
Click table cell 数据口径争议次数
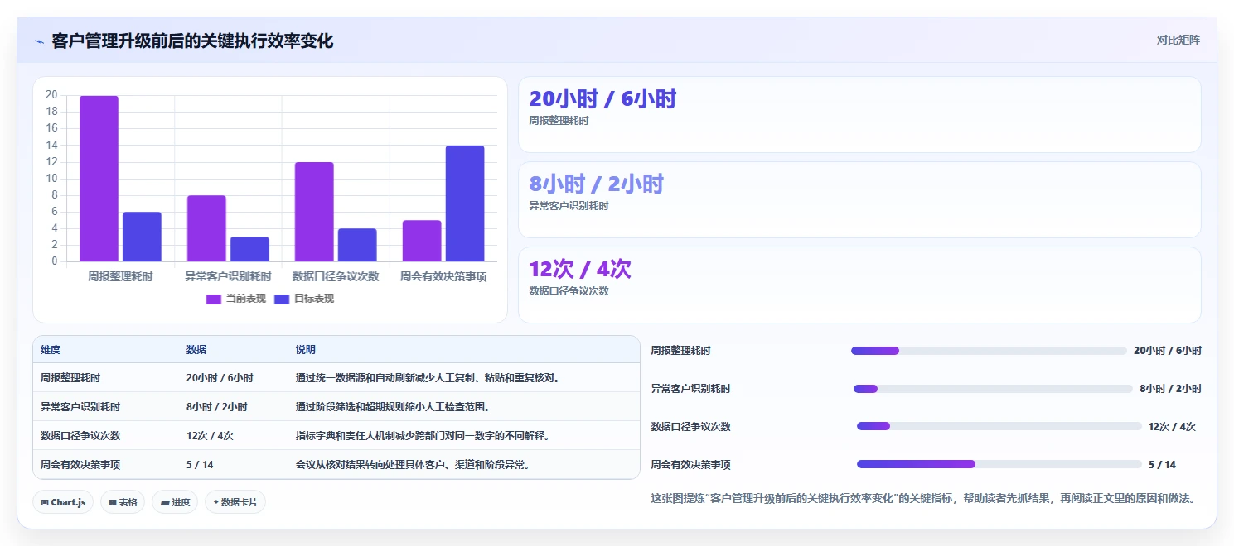point(80,436)
